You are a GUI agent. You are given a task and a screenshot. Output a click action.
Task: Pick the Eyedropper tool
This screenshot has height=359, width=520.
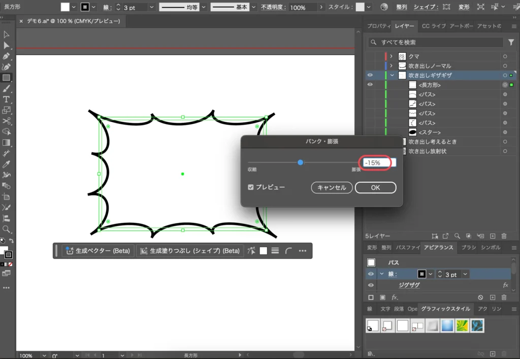coord(7,164)
